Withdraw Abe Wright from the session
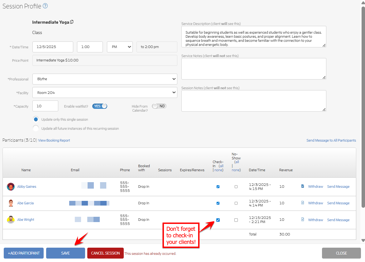Image resolution: width=365 pixels, height=262 pixels. point(315,220)
